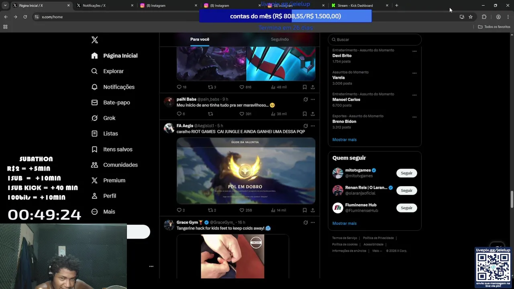Share the FA Aegis post
This screenshot has width=514, height=289.
313,210
